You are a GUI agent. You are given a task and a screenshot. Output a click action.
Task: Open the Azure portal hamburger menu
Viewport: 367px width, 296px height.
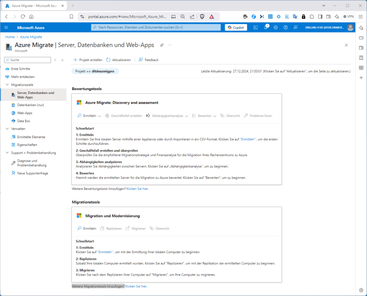pyautogui.click(x=6, y=28)
